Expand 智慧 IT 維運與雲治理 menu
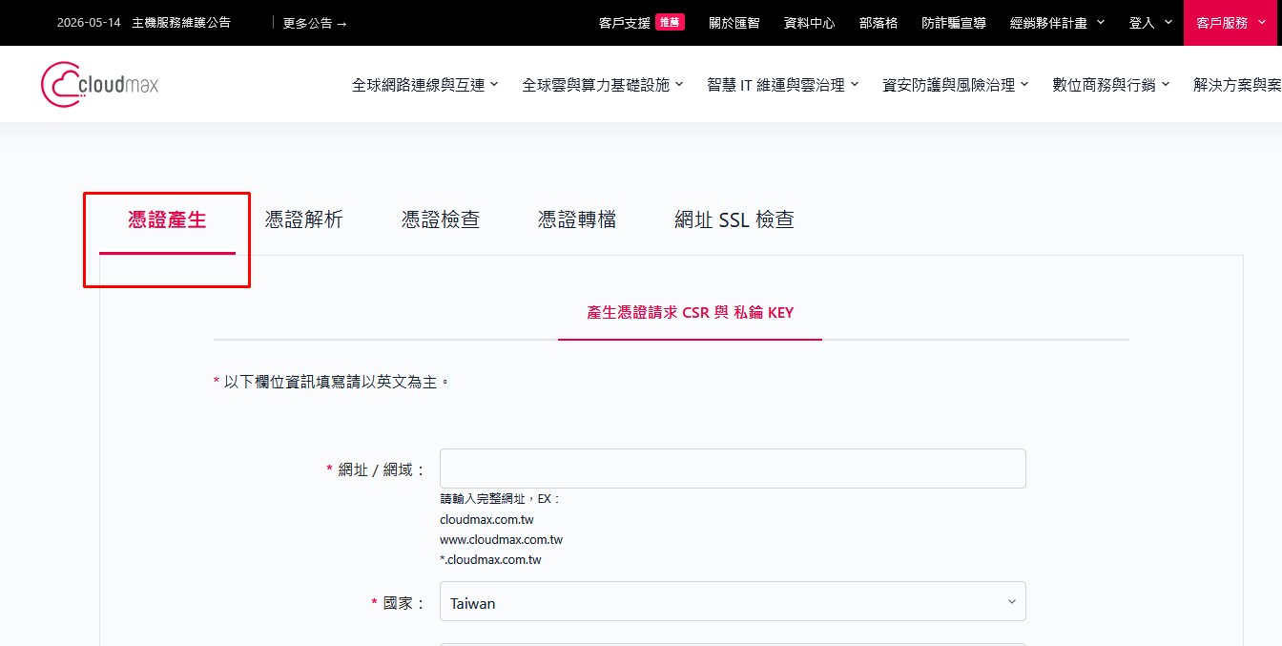 [x=783, y=85]
